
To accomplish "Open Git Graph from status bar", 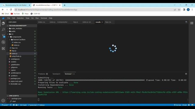I will [x=23, y=105].
